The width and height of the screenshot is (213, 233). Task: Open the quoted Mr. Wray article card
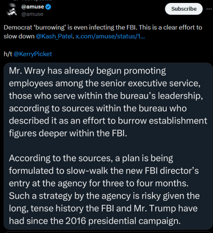click(x=108, y=147)
